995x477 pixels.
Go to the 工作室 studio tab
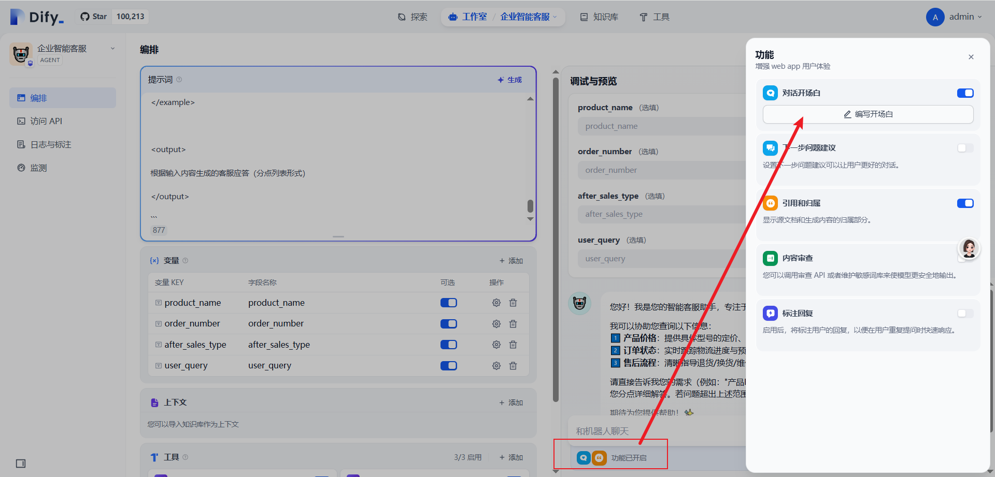pyautogui.click(x=468, y=17)
